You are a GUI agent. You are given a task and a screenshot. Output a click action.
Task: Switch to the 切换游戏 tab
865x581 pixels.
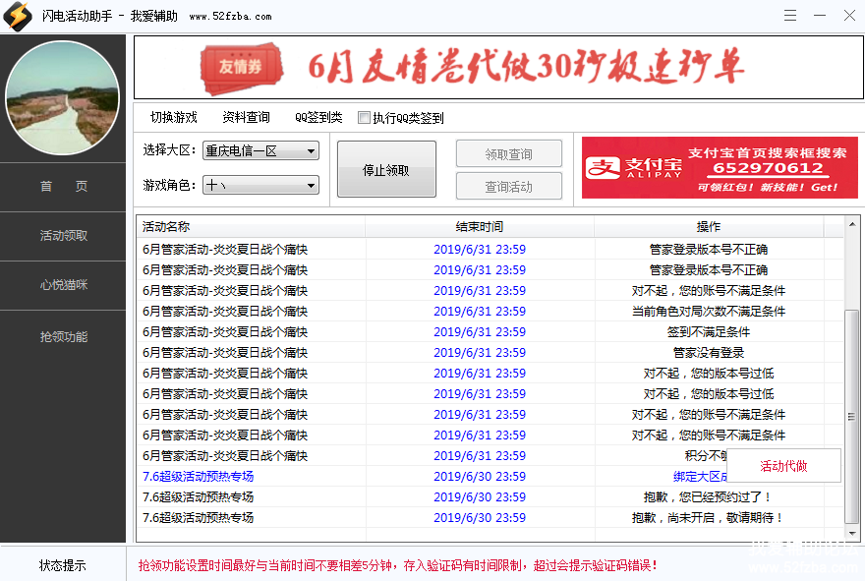(x=174, y=117)
